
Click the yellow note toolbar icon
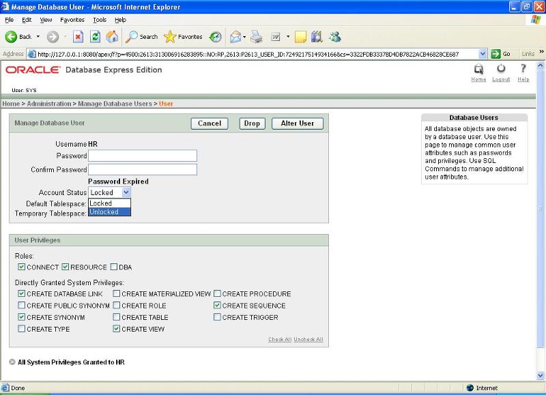coord(300,37)
